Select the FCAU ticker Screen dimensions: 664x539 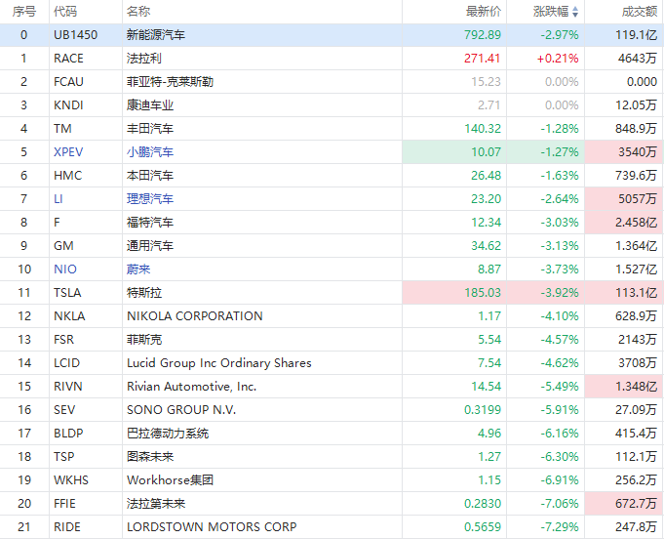click(68, 81)
